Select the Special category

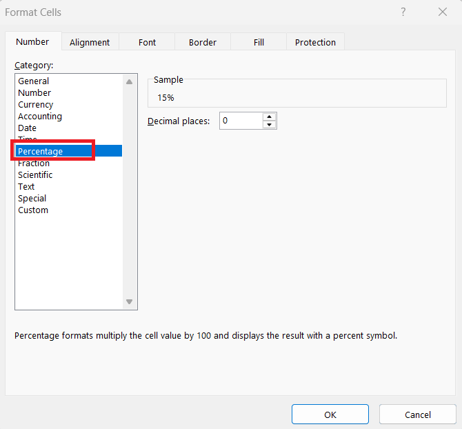coord(69,199)
